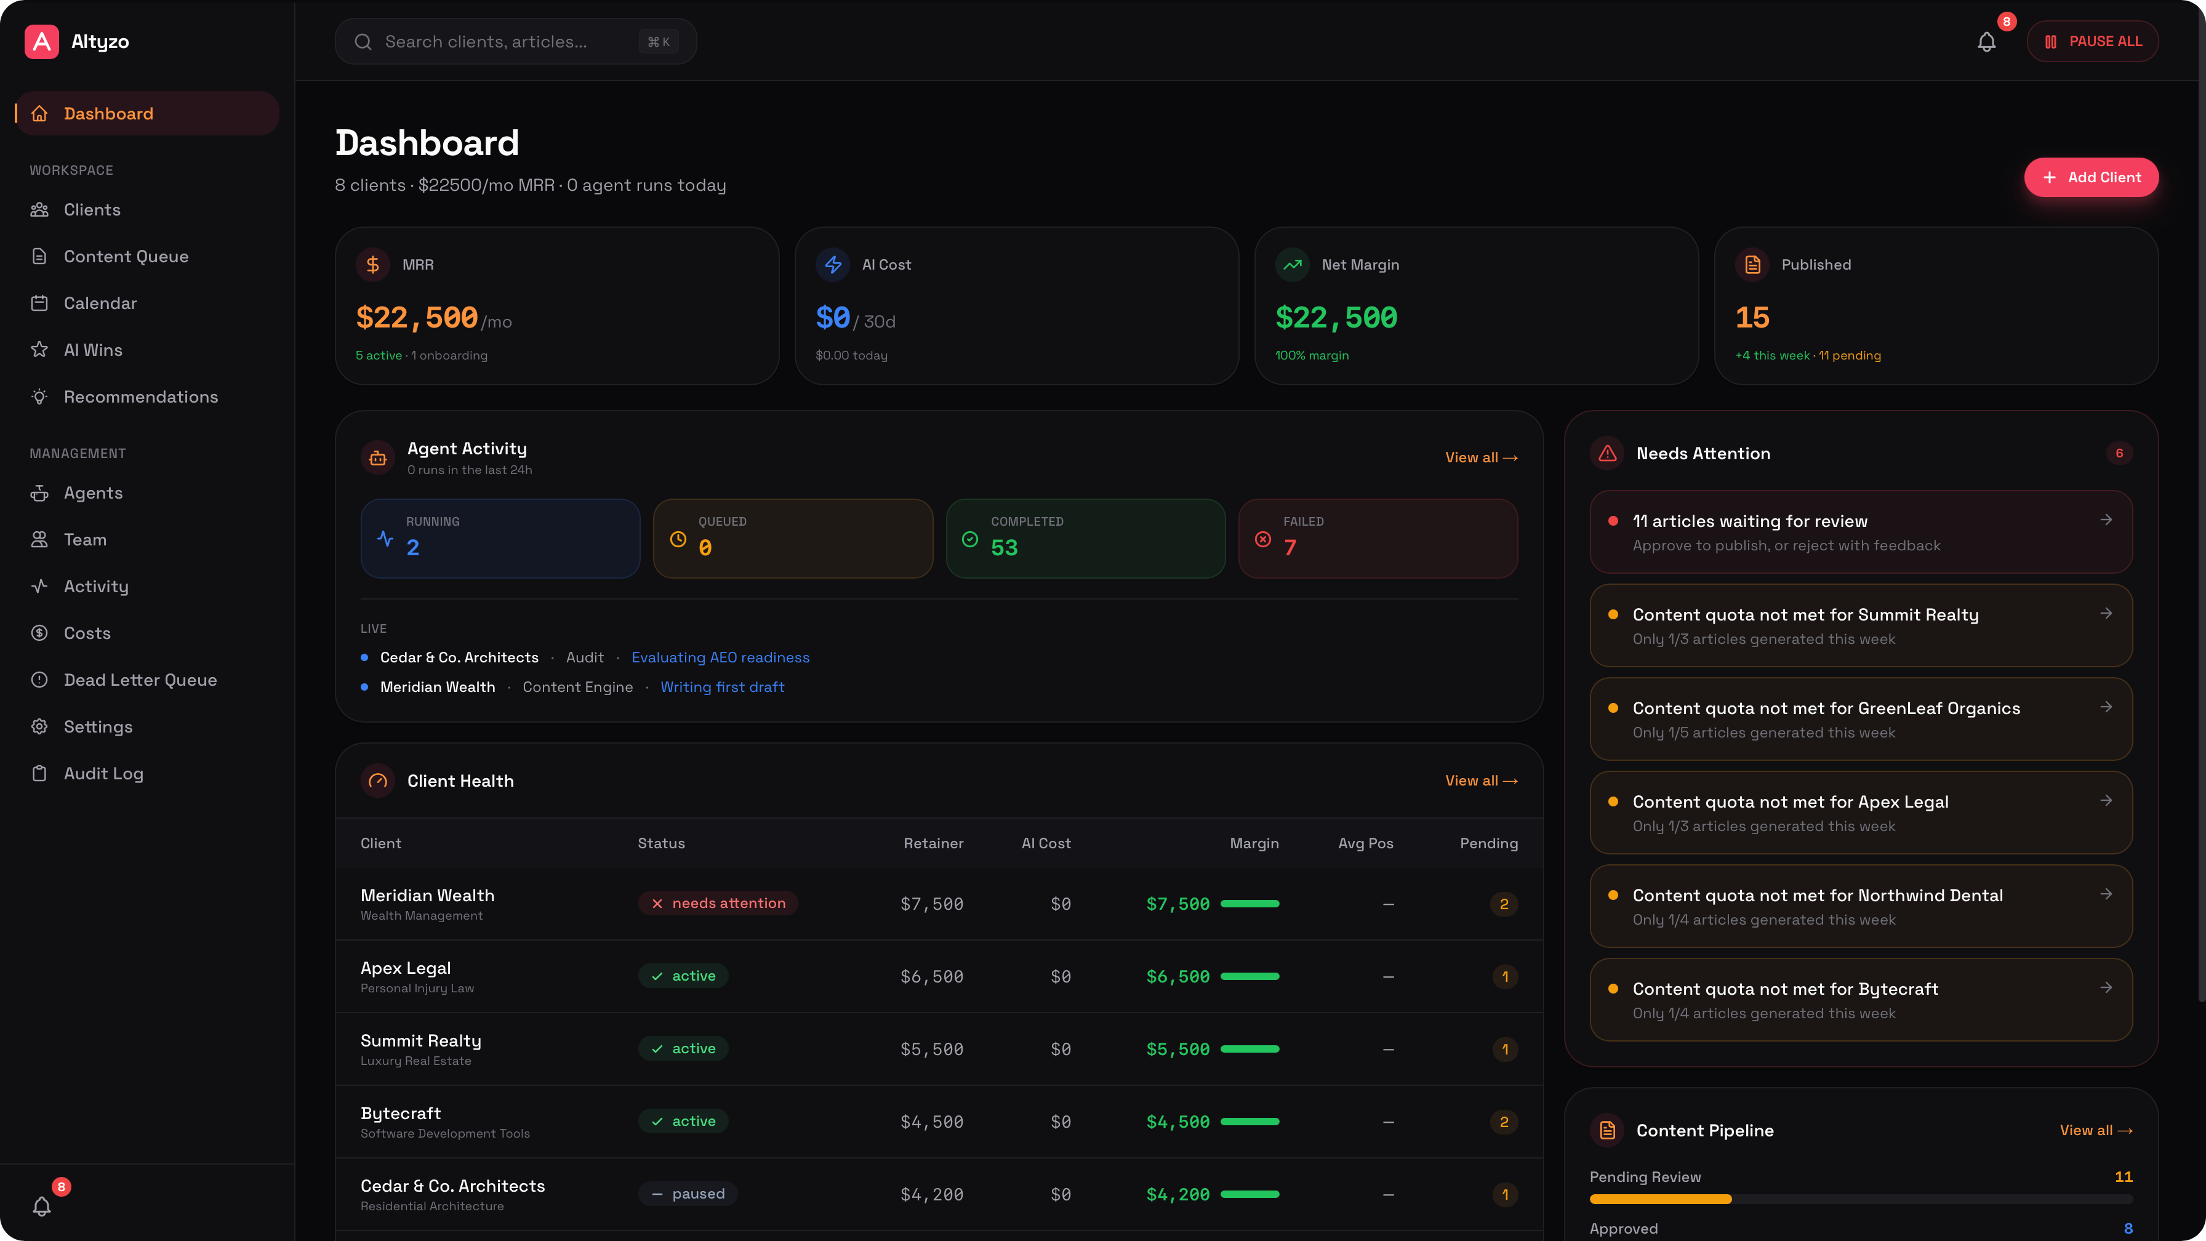Click the search magnifier icon
Image resolution: width=2206 pixels, height=1241 pixels.
tap(363, 41)
